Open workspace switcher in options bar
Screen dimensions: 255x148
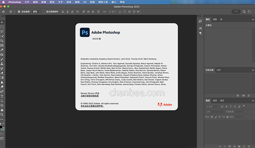click(x=249, y=12)
